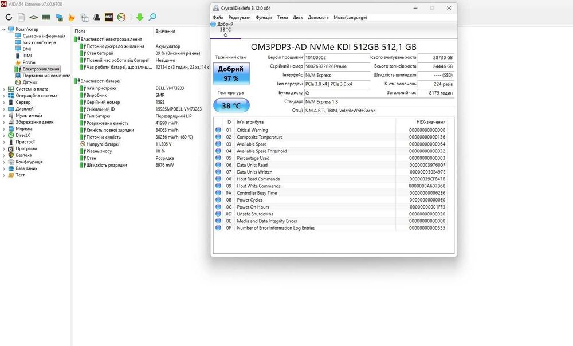
Task: Click the AIDA64 logo icon in title bar
Action: point(3,4)
